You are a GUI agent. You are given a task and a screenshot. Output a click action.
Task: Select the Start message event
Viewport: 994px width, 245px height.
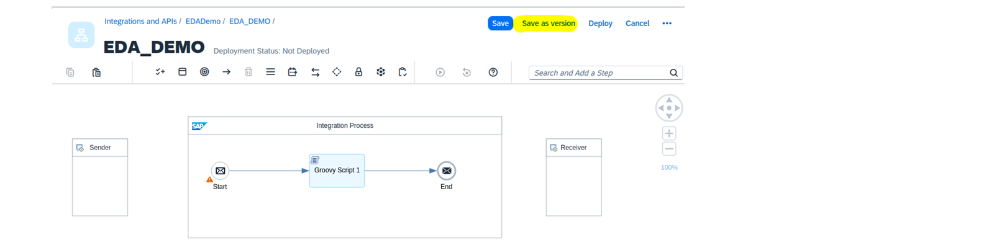point(220,171)
